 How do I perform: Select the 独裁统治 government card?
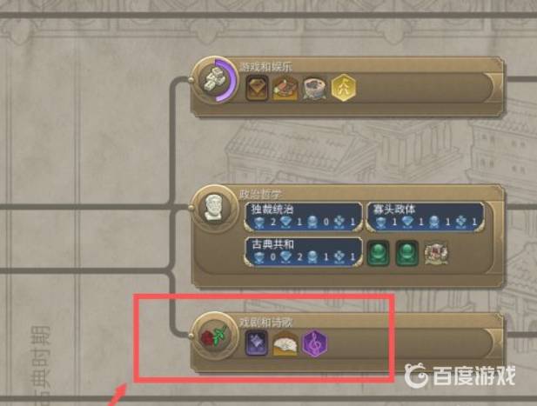304,217
